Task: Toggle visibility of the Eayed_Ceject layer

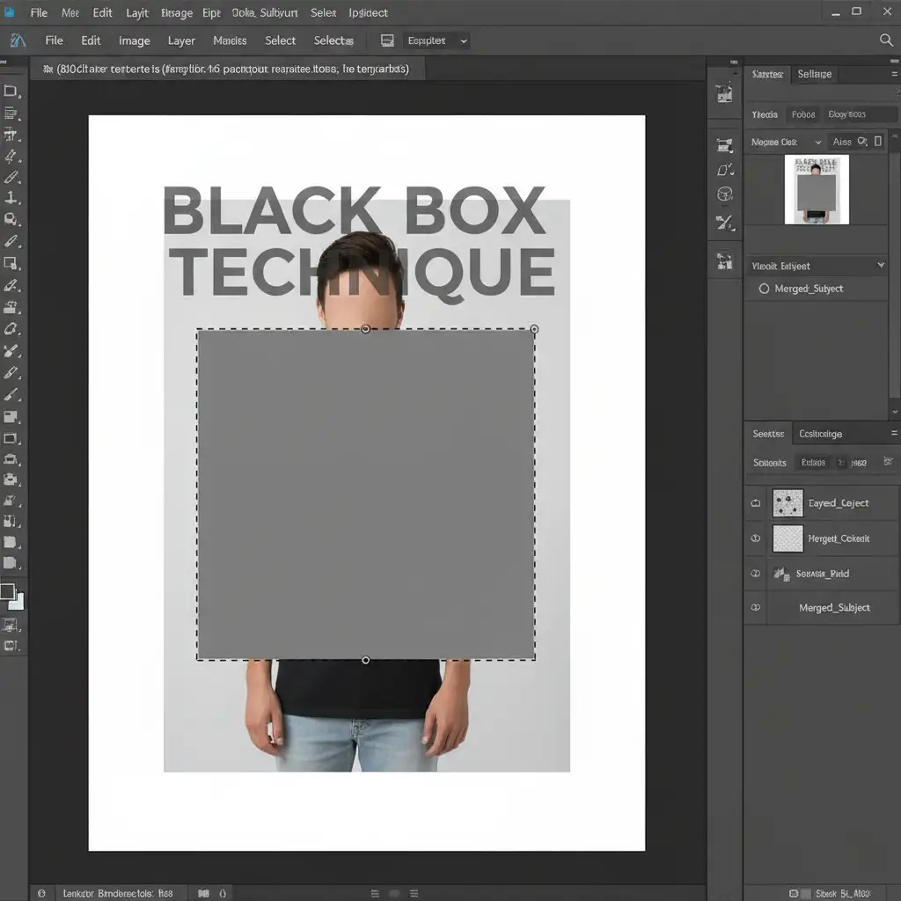Action: pos(756,502)
